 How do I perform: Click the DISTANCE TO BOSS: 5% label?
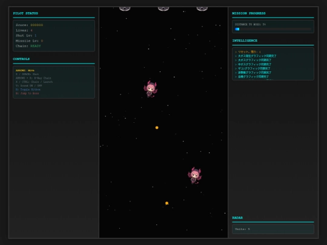coord(250,24)
